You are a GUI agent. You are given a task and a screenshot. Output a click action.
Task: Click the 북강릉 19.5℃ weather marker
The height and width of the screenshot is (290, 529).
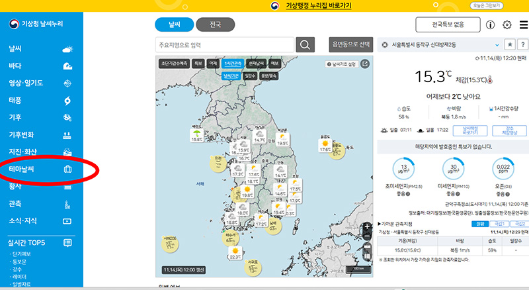[282, 139]
